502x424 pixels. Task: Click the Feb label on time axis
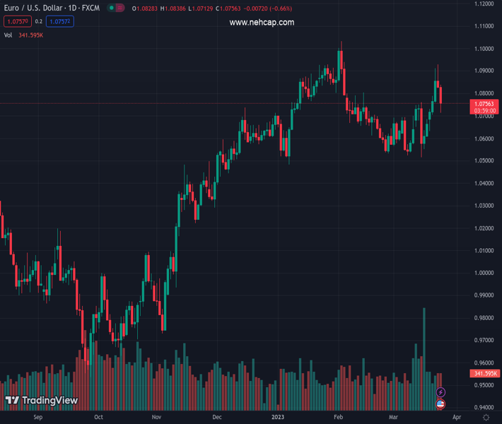(338, 418)
